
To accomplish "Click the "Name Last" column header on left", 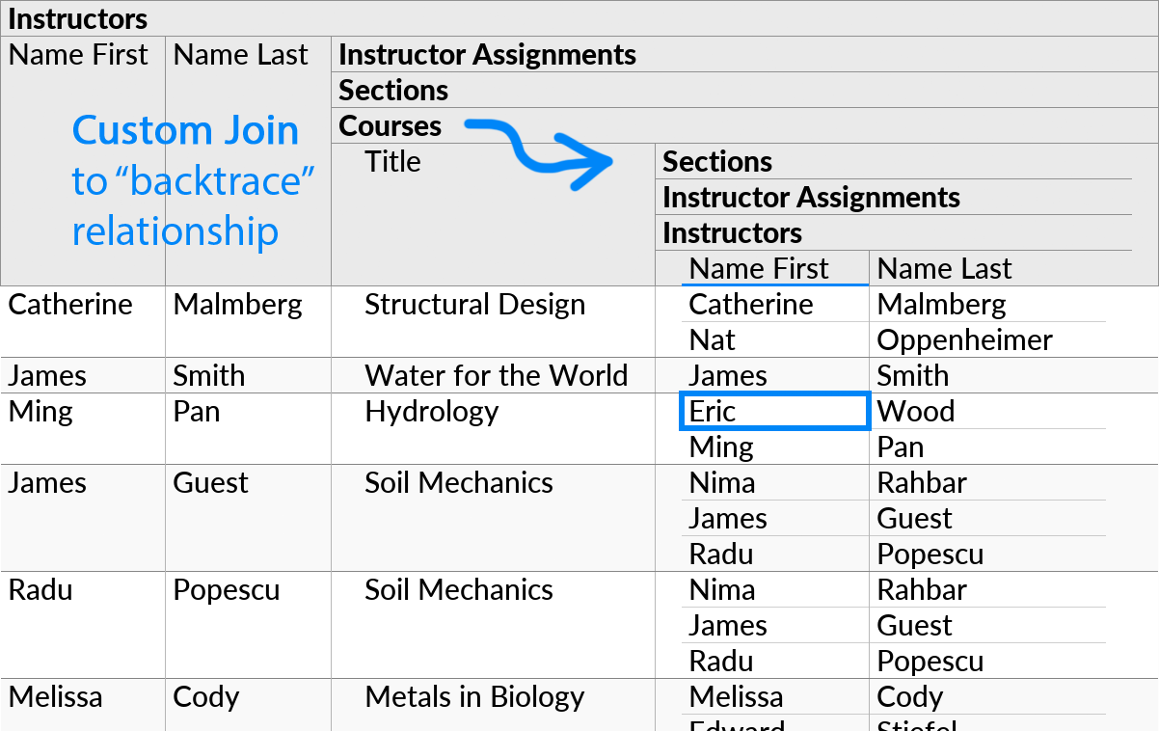I will click(239, 55).
